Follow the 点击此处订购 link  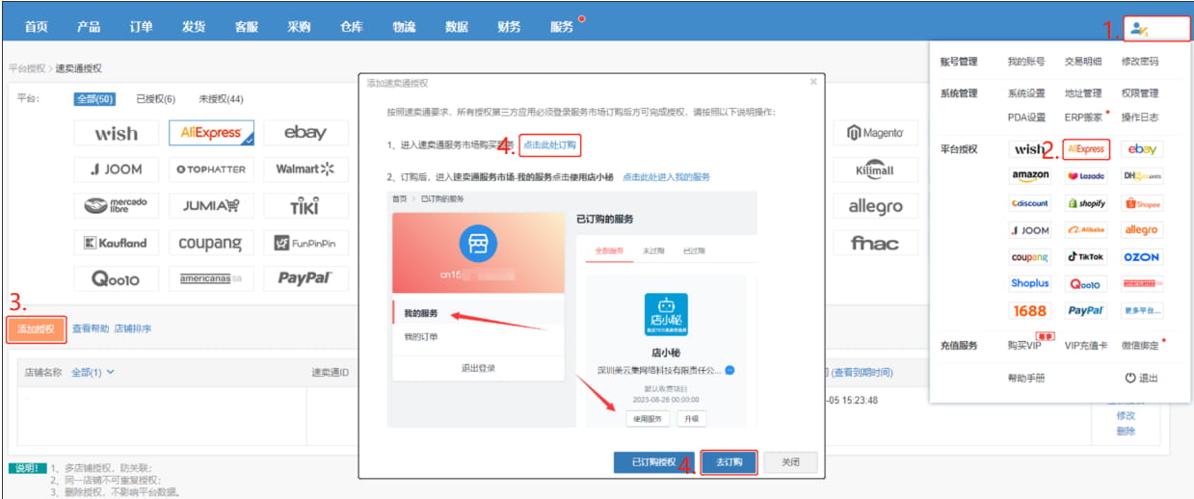point(550,145)
